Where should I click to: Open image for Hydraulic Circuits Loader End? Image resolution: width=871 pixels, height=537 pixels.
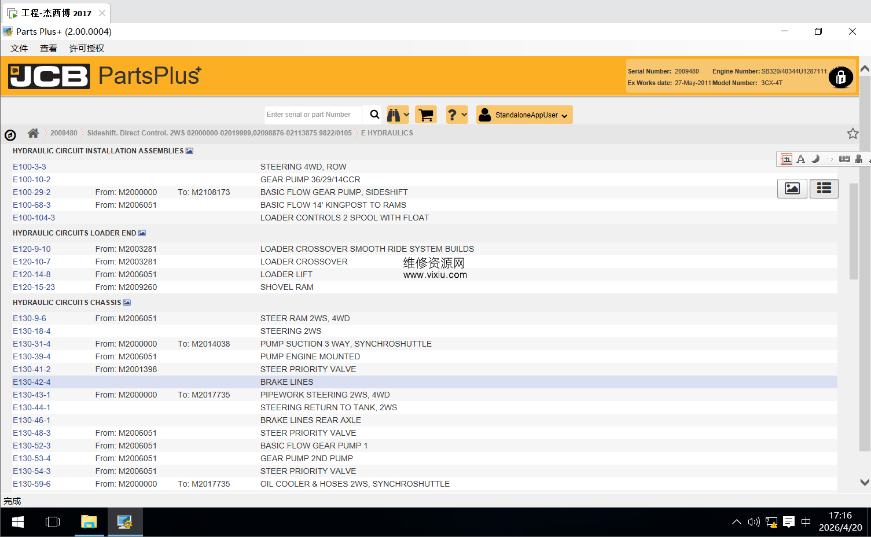click(x=142, y=233)
